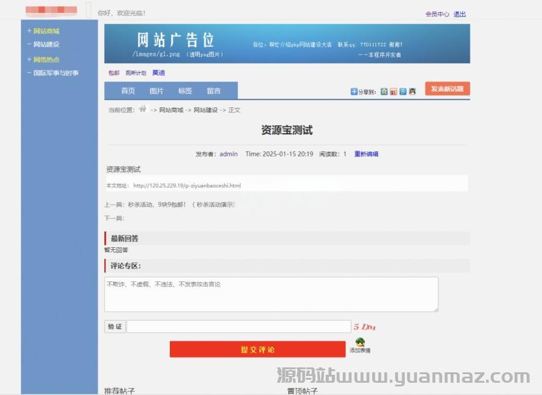The image size is (542, 395).
Task: Click the 重新编辑 re-edit link
Action: [x=367, y=154]
